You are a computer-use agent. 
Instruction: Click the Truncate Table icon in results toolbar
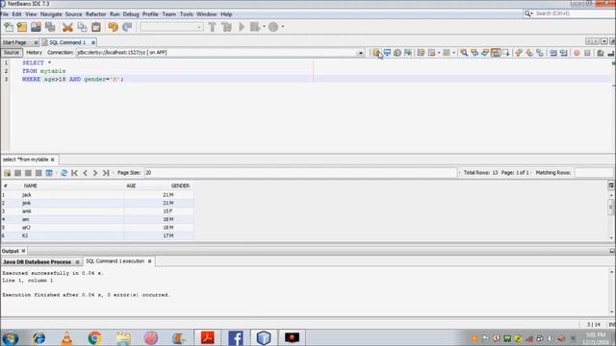49,173
